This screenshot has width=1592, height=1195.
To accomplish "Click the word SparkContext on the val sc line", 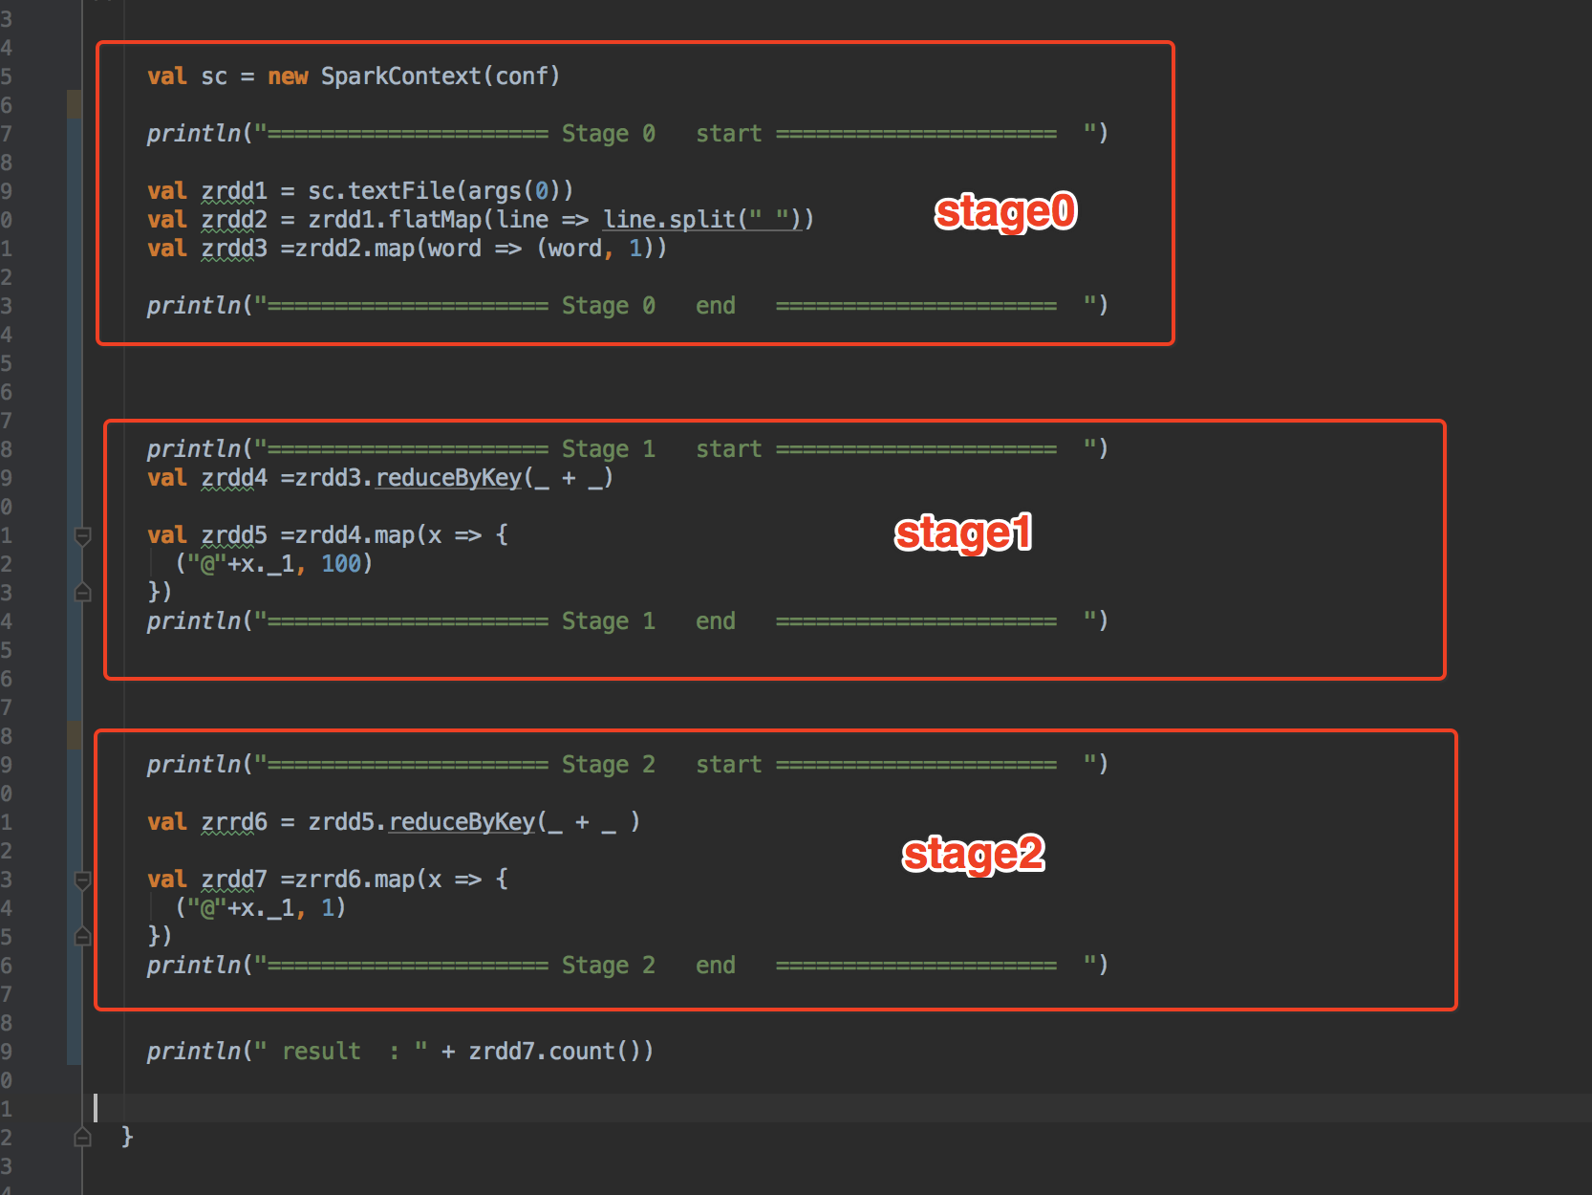I will tap(401, 76).
